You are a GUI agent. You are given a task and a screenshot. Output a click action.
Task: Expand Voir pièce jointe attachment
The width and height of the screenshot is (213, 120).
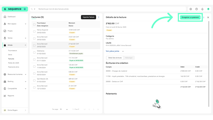click(x=115, y=51)
